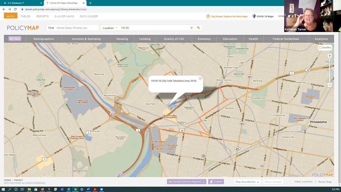Open a new browser tab

point(90,3)
